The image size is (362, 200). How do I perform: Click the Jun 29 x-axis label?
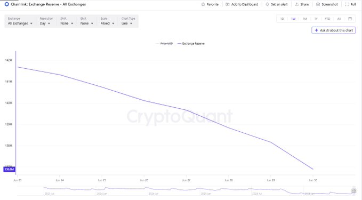pyautogui.click(x=271, y=180)
